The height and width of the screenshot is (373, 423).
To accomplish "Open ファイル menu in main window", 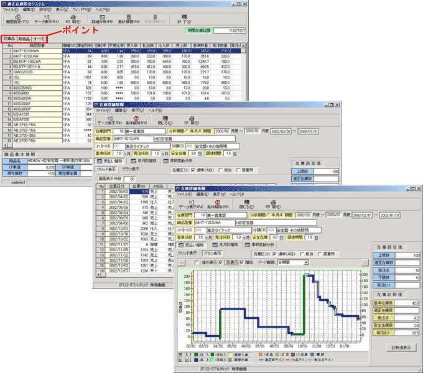I will point(11,9).
